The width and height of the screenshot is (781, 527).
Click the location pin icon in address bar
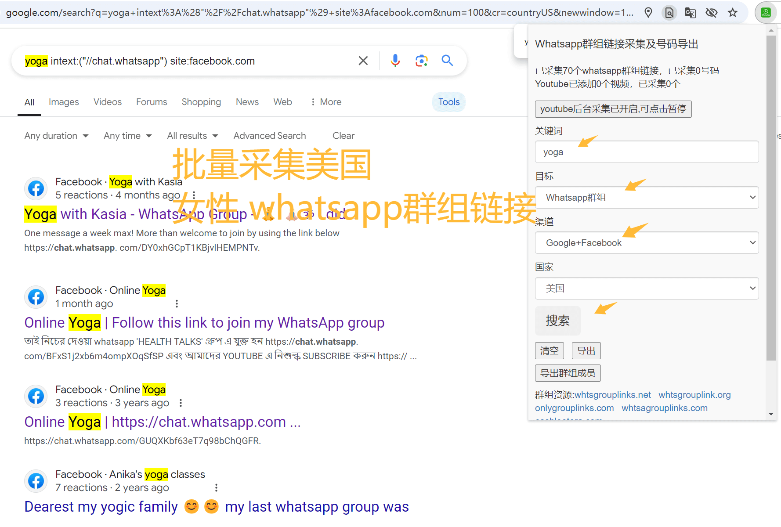[x=648, y=12]
